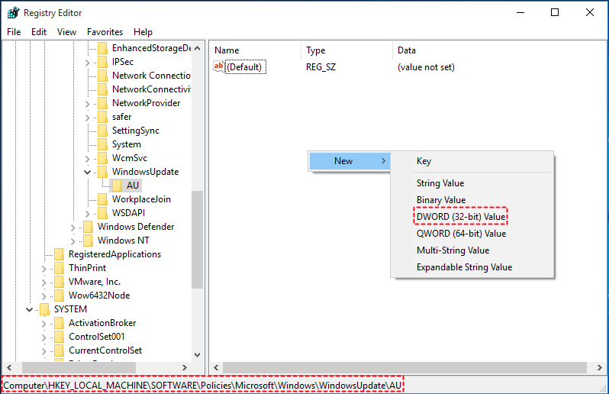This screenshot has width=609, height=394.
Task: Click the SettingSync folder icon
Action: 102,131
